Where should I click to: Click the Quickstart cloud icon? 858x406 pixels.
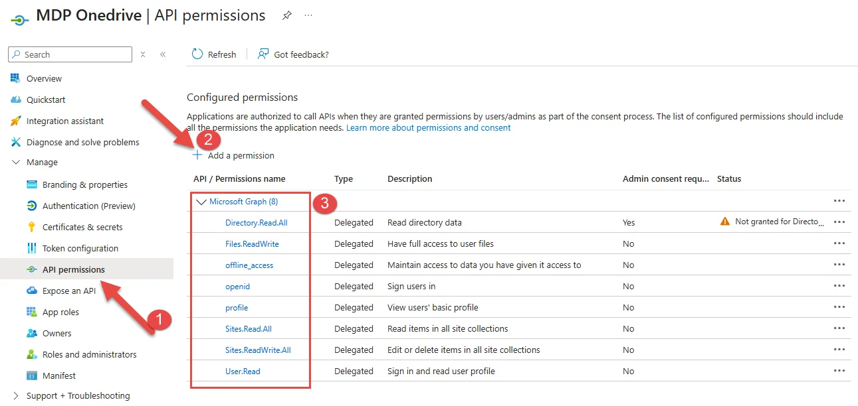pyautogui.click(x=15, y=100)
